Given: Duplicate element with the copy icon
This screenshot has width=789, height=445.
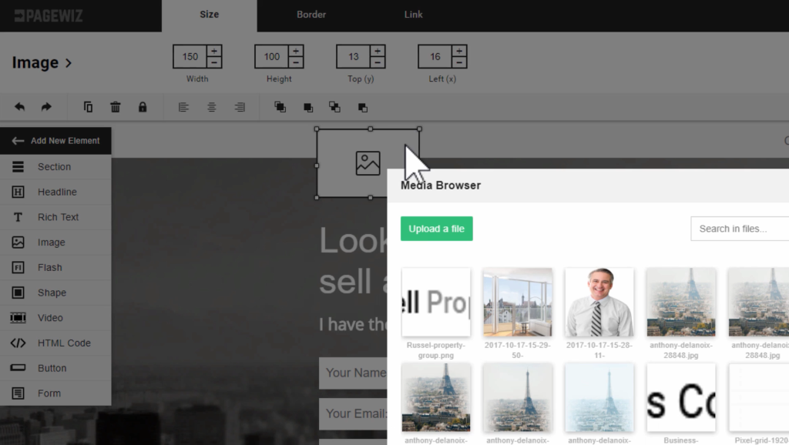Looking at the screenshot, I should [88, 106].
